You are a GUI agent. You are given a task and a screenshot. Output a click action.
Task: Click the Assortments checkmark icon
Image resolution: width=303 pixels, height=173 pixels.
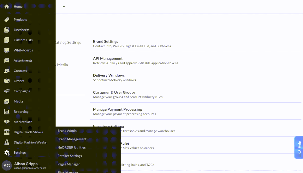click(x=7, y=61)
